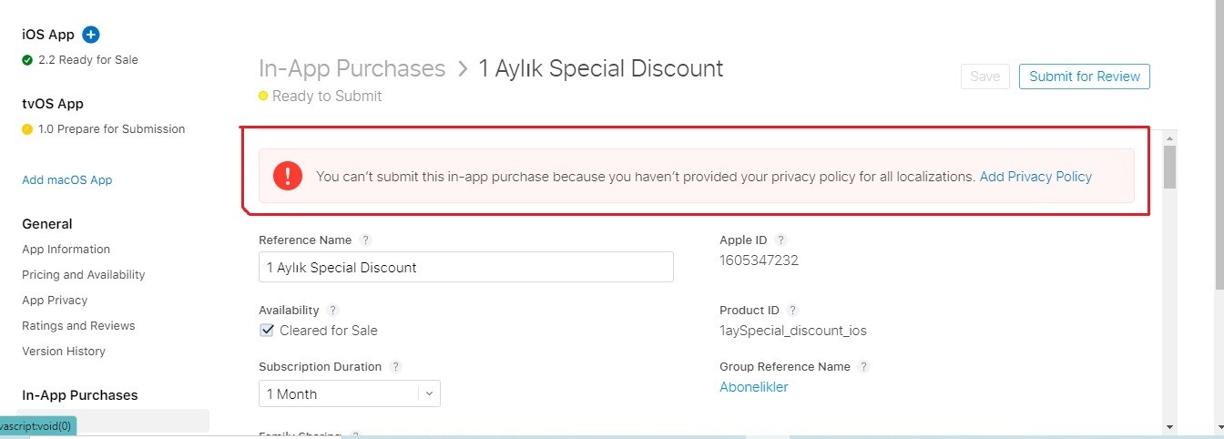This screenshot has width=1224, height=439.
Task: Click the help icon next to Product ID
Action: [792, 311]
